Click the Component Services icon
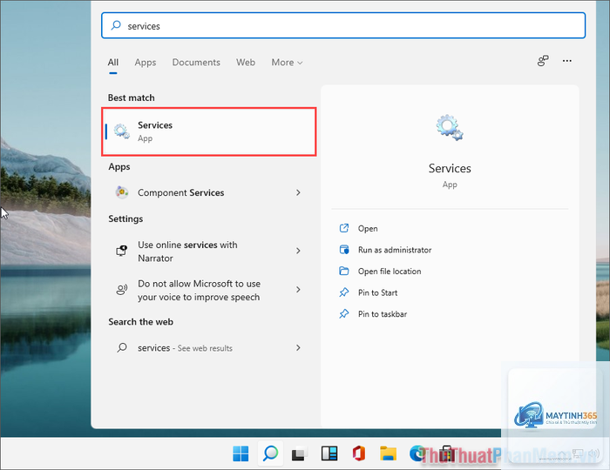The width and height of the screenshot is (610, 470). pyautogui.click(x=122, y=192)
